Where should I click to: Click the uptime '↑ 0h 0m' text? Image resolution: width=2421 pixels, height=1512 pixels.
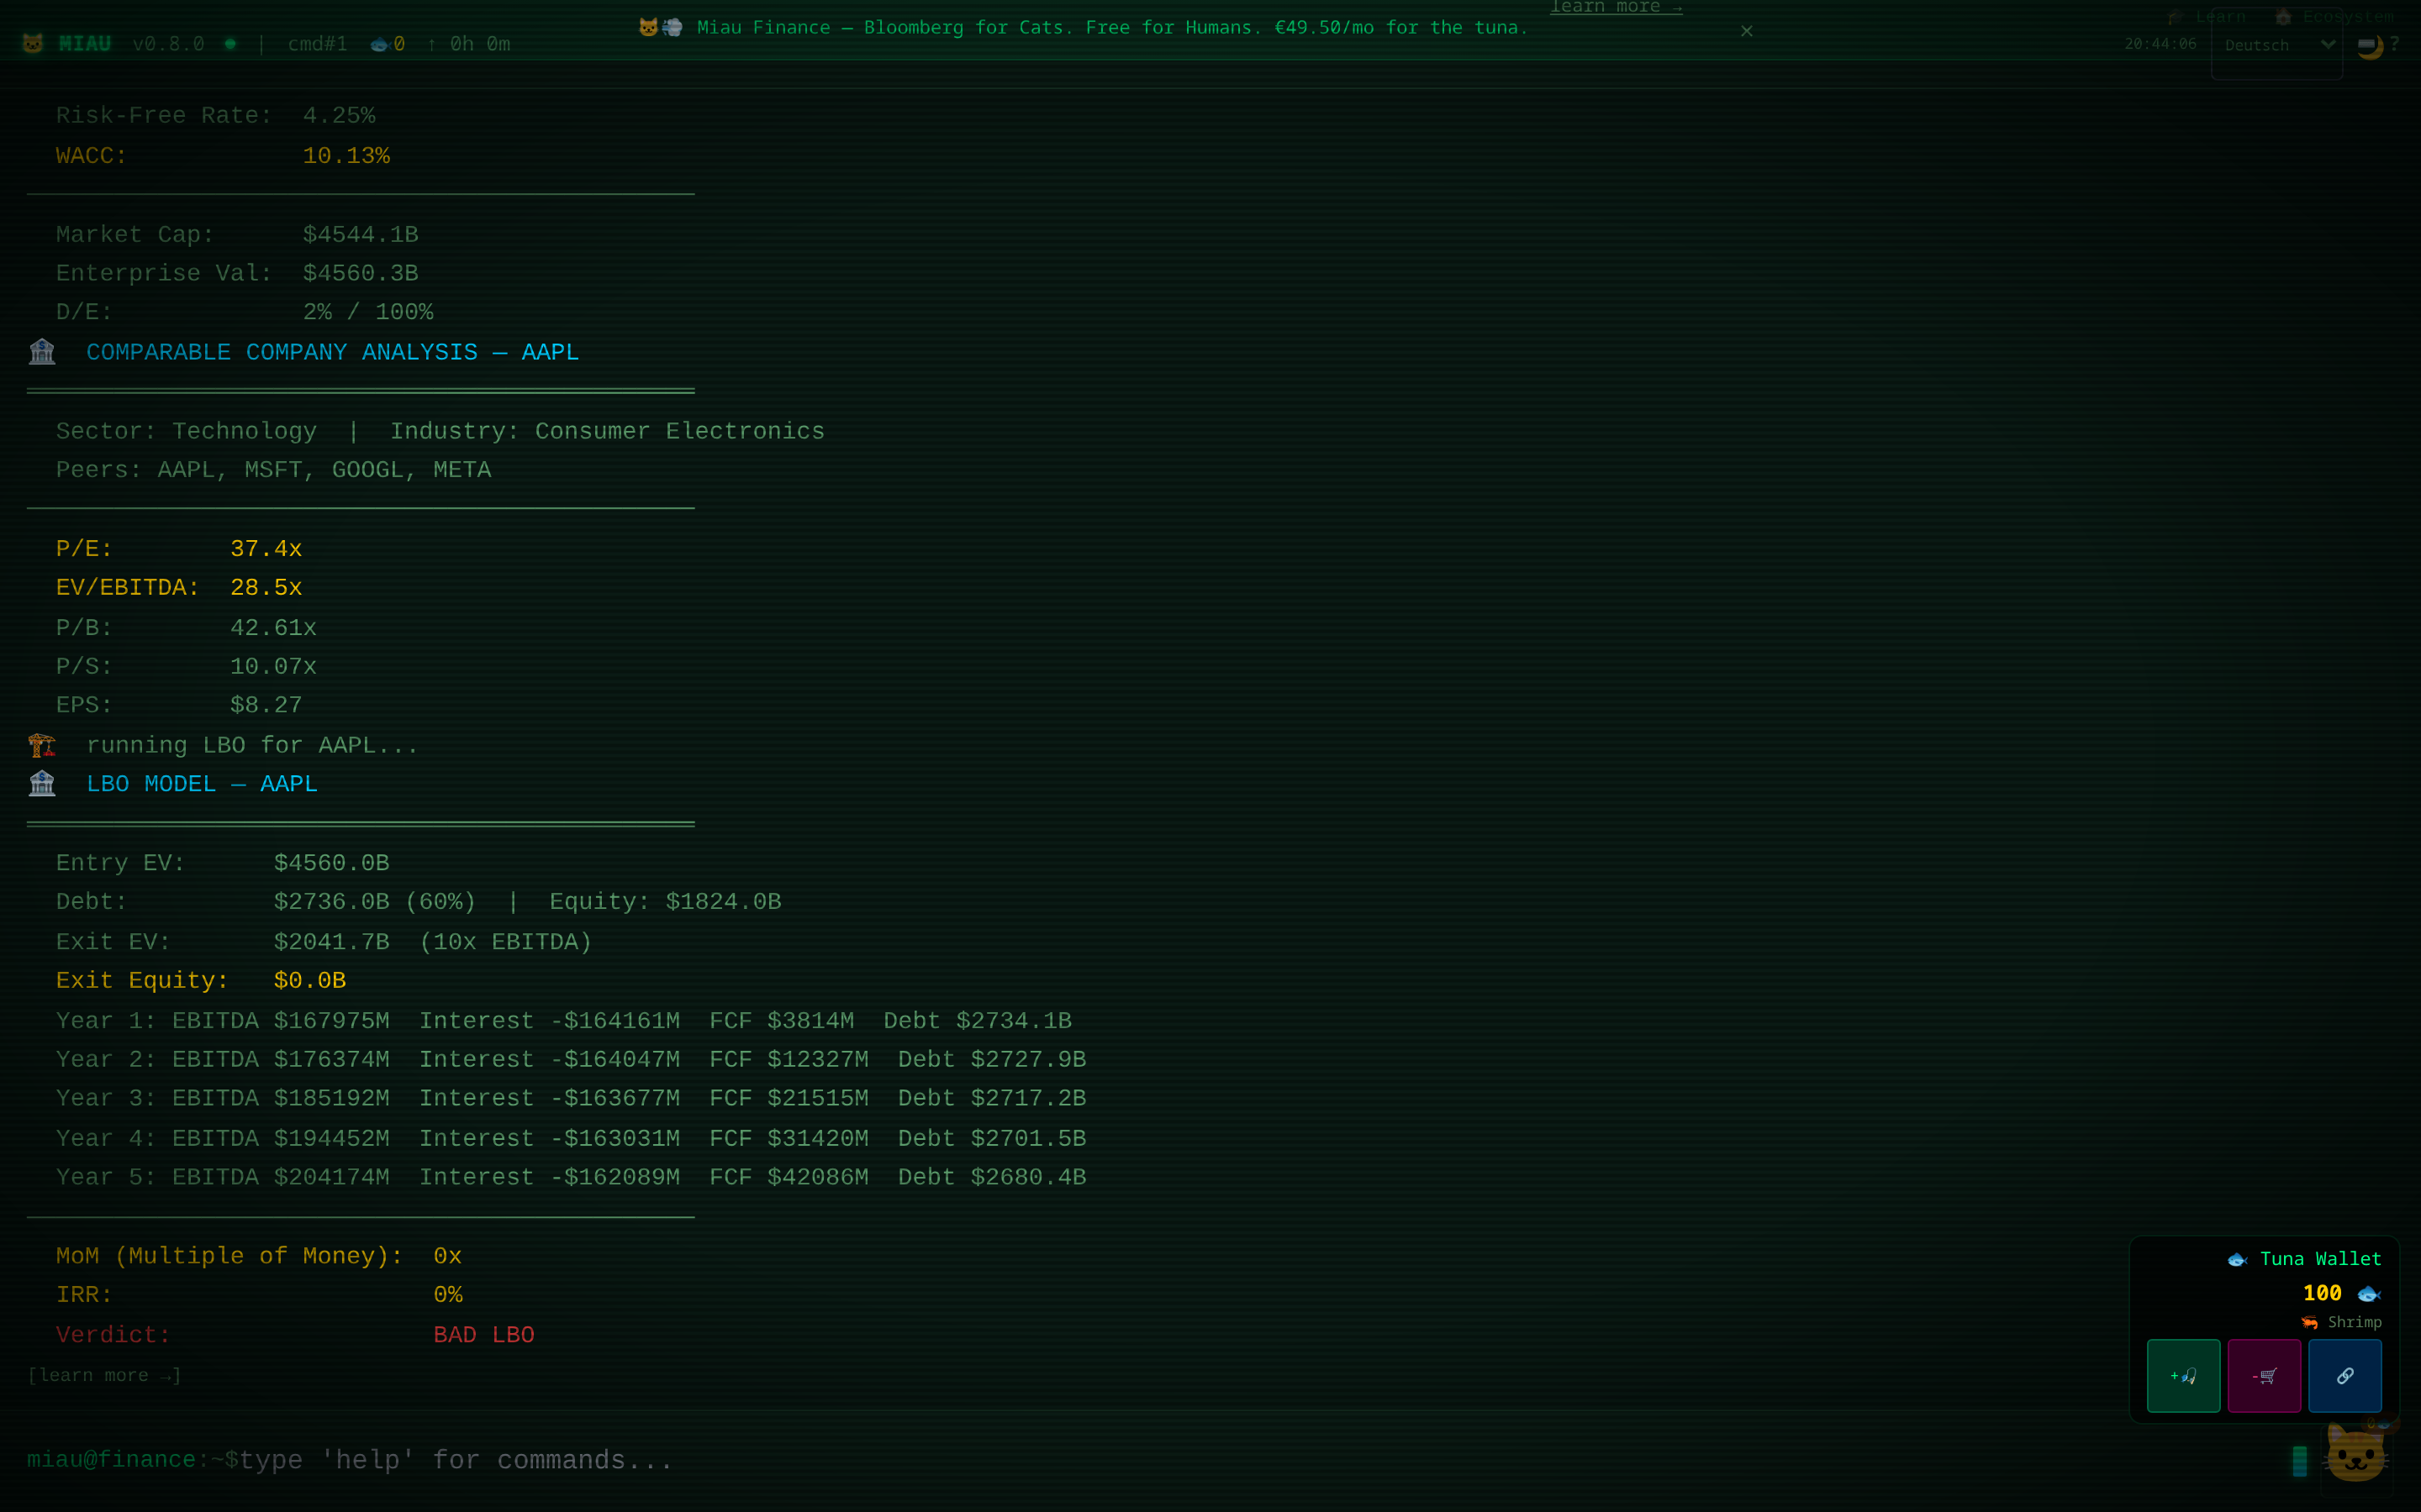(468, 44)
